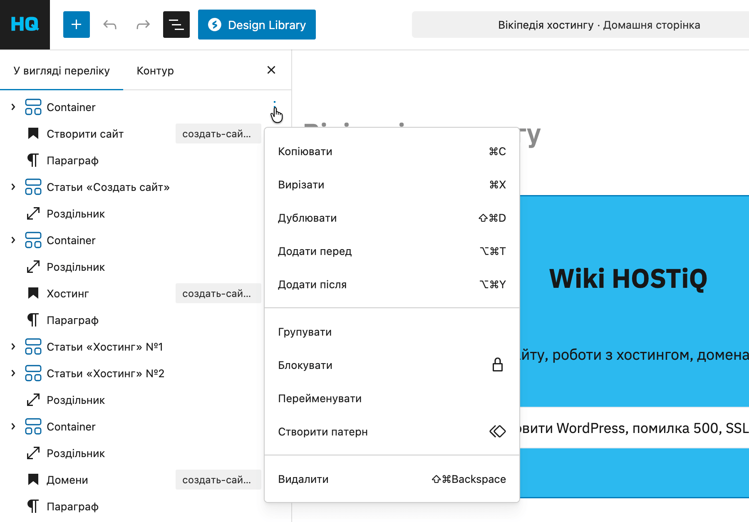Switch to the У вигляді переліку tab
The image size is (749, 522).
pos(62,71)
